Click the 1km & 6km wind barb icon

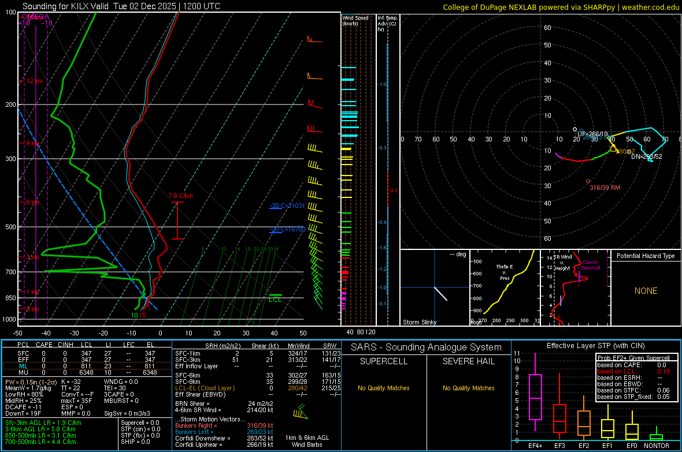(x=301, y=412)
